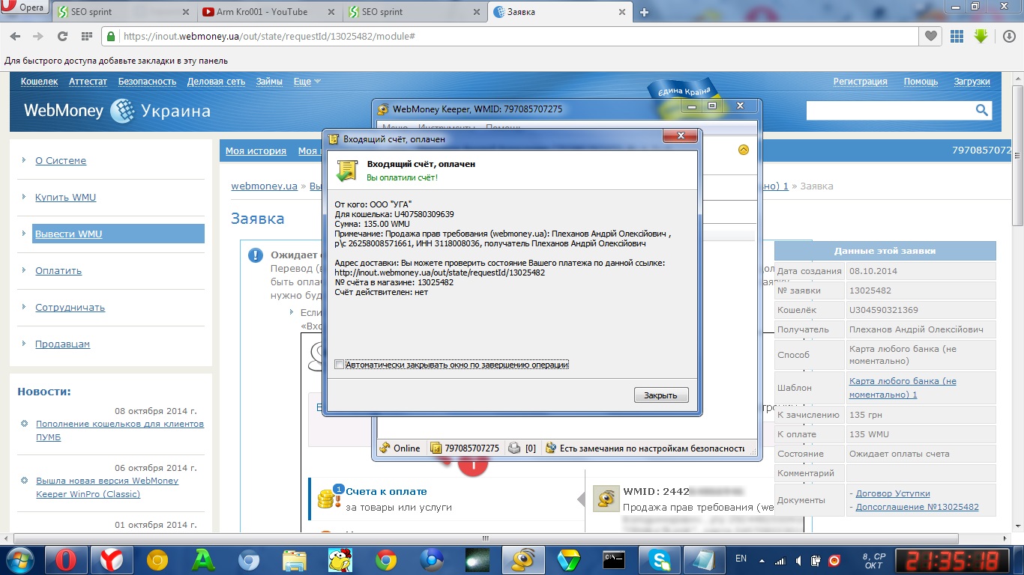
Task: Open Сотрудничать in the sidebar
Action: point(70,307)
